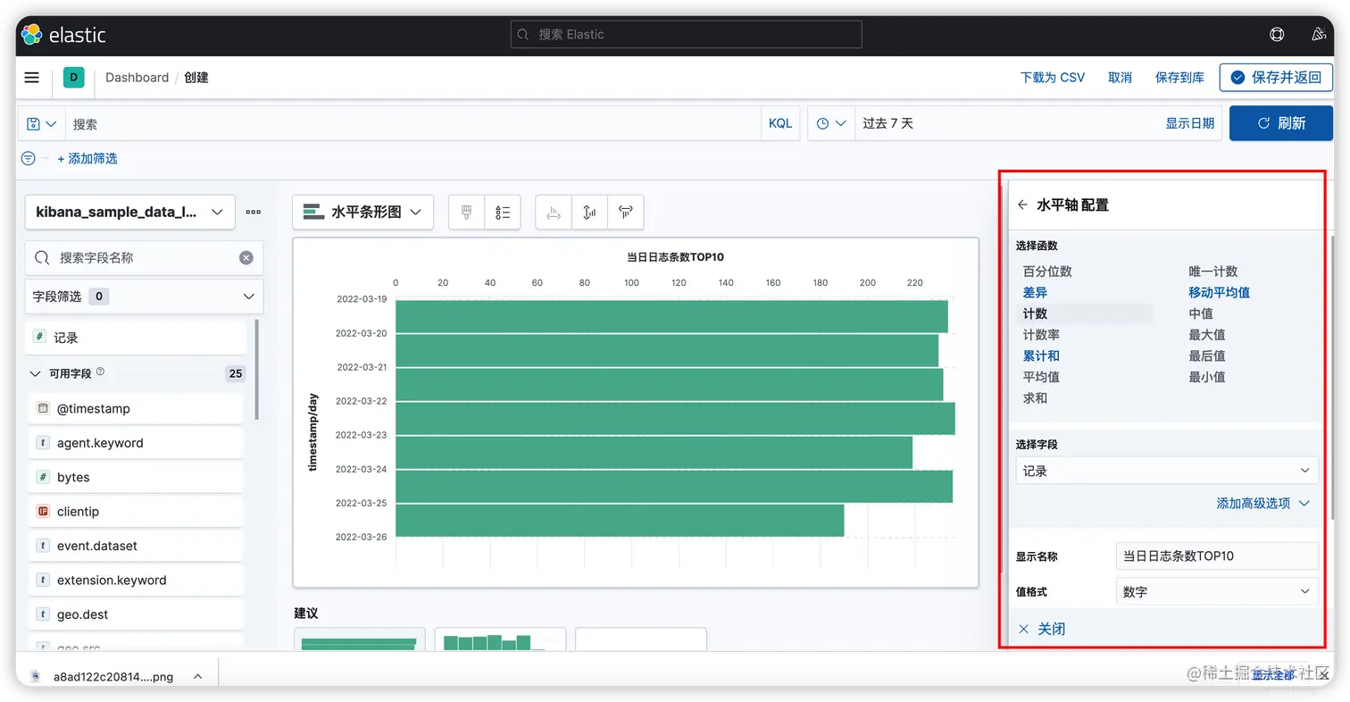
Task: Click the 保存并返回 button
Action: tap(1276, 78)
